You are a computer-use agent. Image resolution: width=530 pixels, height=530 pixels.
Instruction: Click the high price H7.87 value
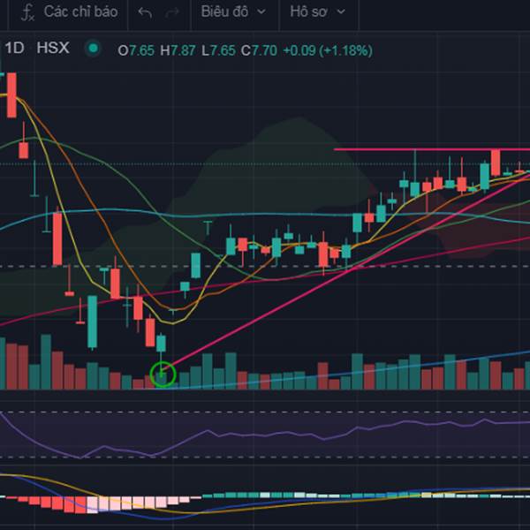point(178,50)
